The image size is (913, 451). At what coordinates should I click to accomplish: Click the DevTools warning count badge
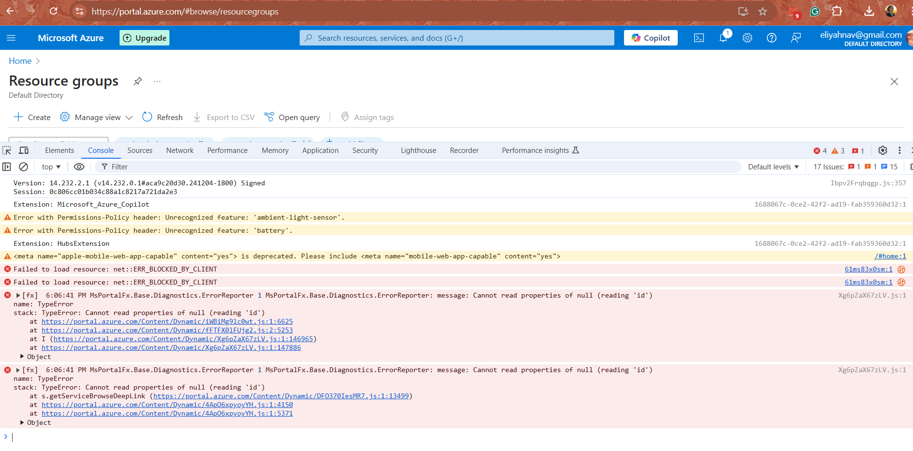click(x=838, y=151)
